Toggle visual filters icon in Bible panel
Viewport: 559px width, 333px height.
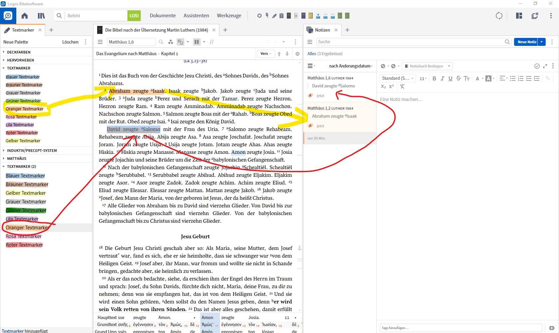pos(171,42)
